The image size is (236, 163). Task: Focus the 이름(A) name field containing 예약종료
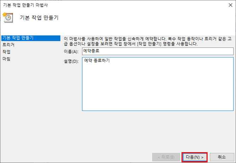158,51
